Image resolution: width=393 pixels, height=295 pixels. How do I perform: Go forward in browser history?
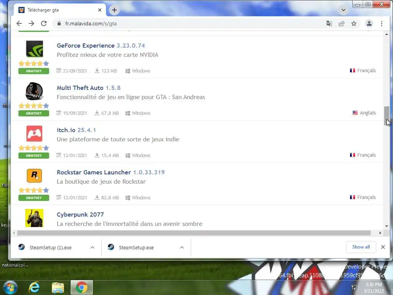31,23
